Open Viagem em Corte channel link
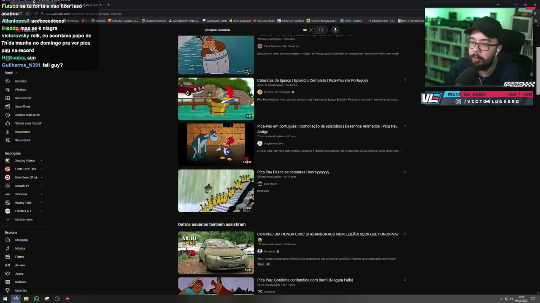This screenshot has height=303, width=540. pos(273,144)
